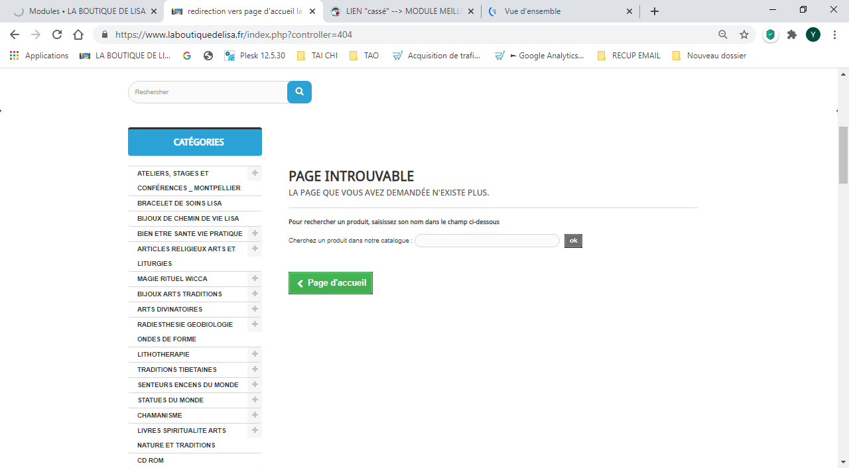Viewport: 849px width, 468px height.
Task: Open TAO bookmark folder
Action: (x=363, y=56)
